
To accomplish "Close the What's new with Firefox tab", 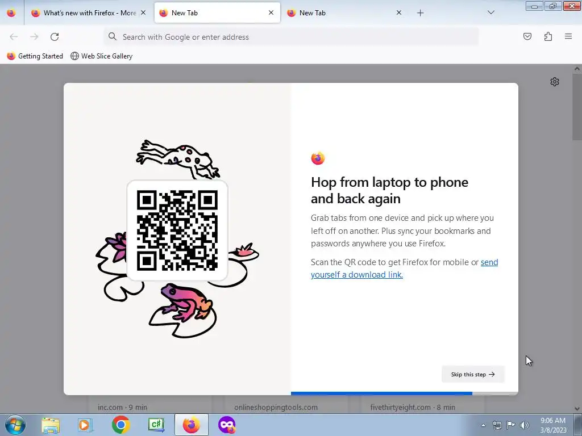I will click(143, 12).
